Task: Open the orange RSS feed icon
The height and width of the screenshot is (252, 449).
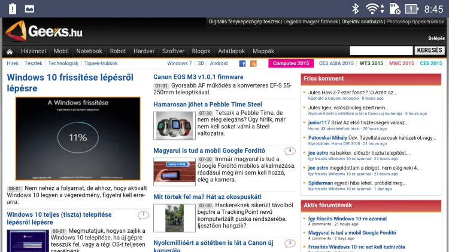Action: [x=253, y=63]
